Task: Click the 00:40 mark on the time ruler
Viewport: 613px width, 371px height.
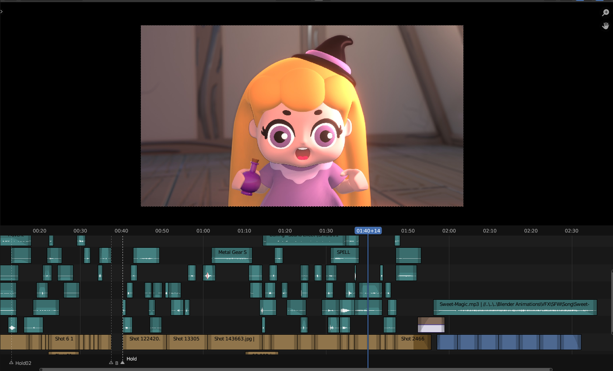Action: point(121,231)
